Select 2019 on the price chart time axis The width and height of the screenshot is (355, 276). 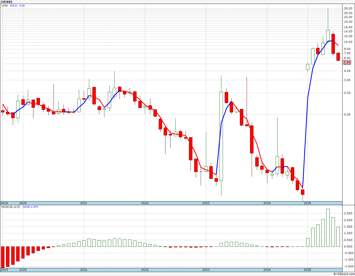click(x=4, y=203)
